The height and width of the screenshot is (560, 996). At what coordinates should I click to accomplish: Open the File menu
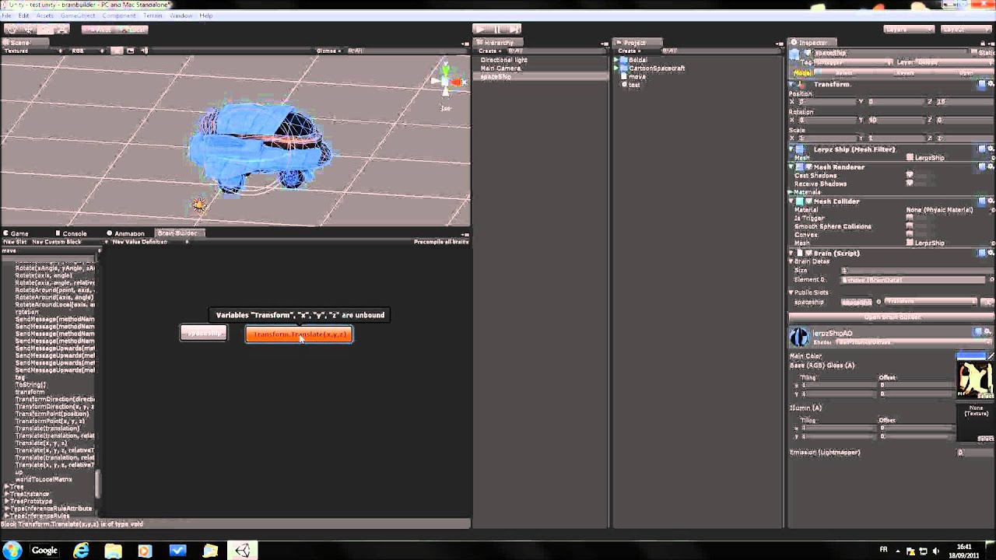(7, 16)
